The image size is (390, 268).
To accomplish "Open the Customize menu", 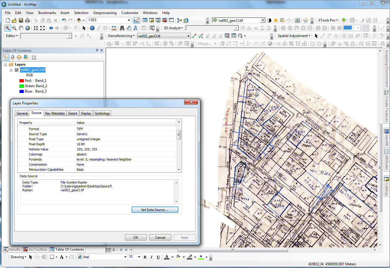I will (x=129, y=13).
